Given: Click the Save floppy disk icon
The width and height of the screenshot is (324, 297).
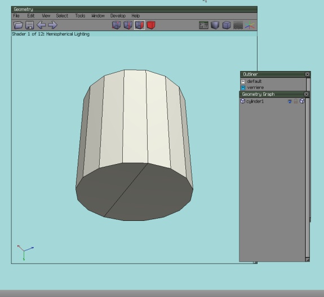Looking at the screenshot, I should 29,25.
